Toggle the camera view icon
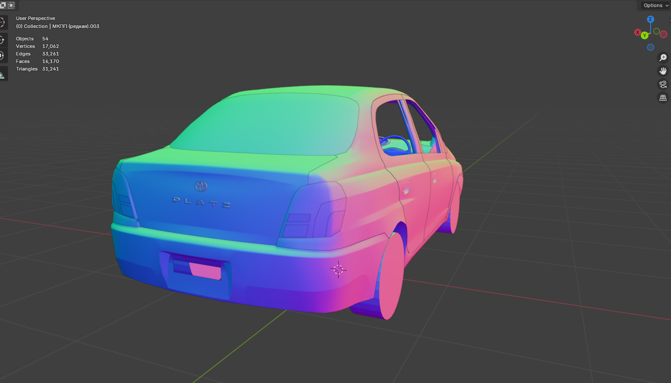The width and height of the screenshot is (671, 383). 663,84
